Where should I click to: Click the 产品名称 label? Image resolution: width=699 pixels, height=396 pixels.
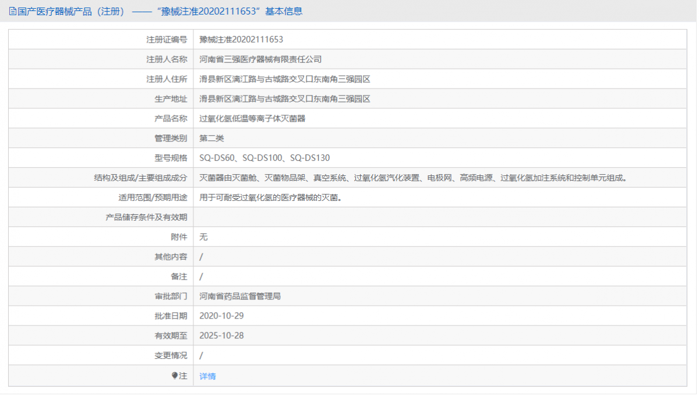[x=171, y=119]
